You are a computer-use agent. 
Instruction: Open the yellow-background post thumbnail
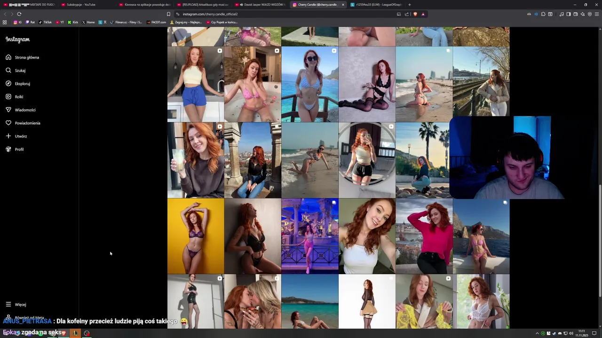pyautogui.click(x=196, y=236)
